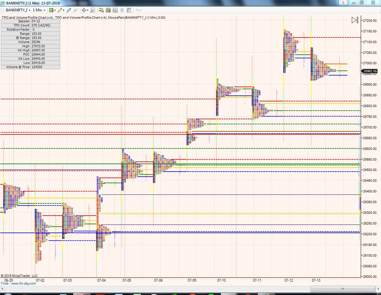
Task: Click the jump-to-latest-bar arrow icon
Action: click(355, 20)
